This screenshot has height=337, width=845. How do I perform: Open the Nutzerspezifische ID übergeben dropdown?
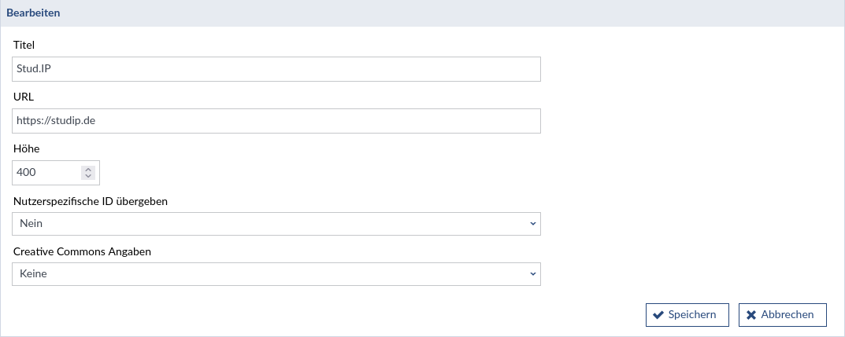(276, 224)
